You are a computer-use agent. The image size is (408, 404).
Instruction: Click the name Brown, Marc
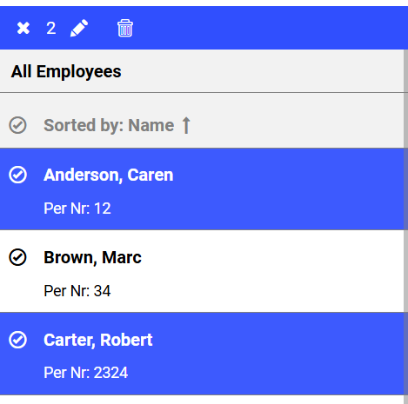pos(92,257)
